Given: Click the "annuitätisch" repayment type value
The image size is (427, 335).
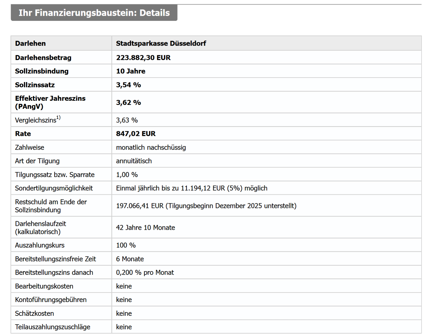Looking at the screenshot, I should (134, 161).
